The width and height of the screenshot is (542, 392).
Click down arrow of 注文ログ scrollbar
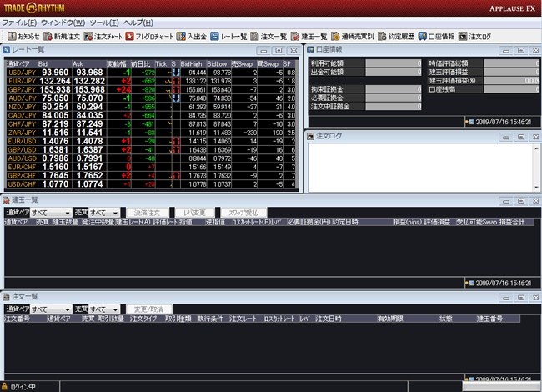(536, 187)
